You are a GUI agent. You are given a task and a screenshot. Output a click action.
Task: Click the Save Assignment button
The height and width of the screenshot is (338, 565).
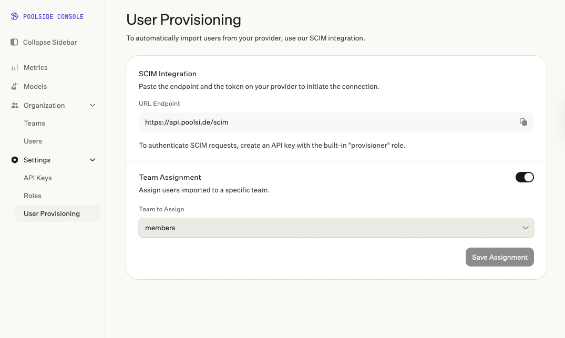tap(499, 257)
